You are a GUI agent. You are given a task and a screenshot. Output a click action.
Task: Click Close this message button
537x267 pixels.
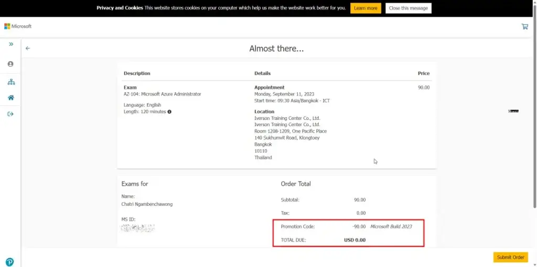(408, 8)
